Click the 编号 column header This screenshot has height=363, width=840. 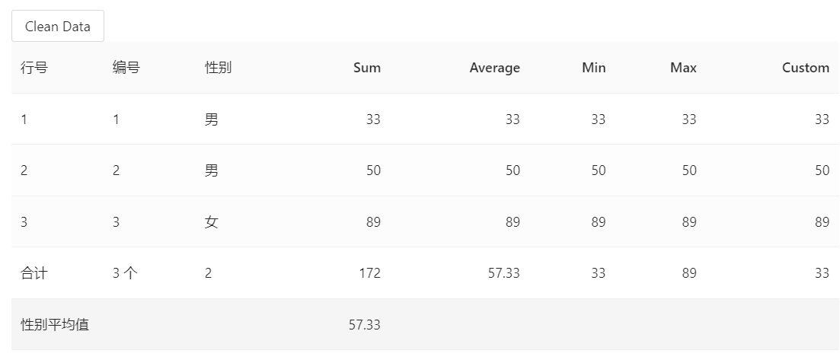(126, 68)
